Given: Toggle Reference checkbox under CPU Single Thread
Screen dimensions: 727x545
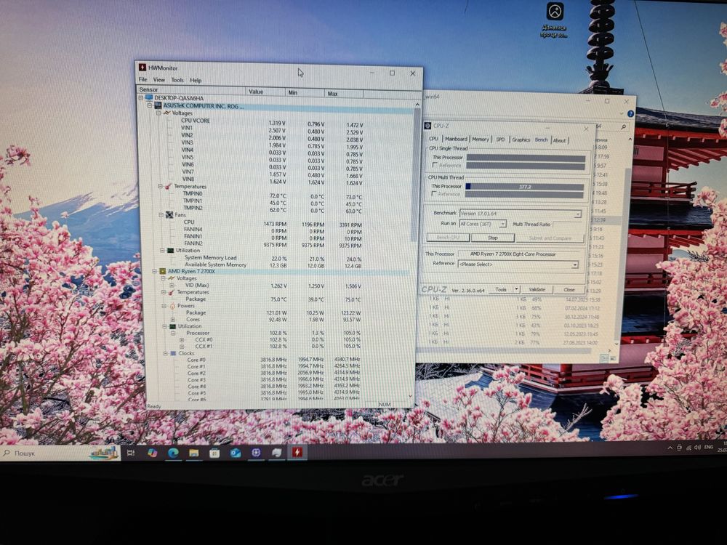Looking at the screenshot, I should (x=435, y=165).
